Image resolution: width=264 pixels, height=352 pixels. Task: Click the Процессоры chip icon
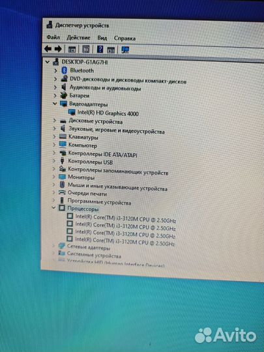(x=62, y=208)
